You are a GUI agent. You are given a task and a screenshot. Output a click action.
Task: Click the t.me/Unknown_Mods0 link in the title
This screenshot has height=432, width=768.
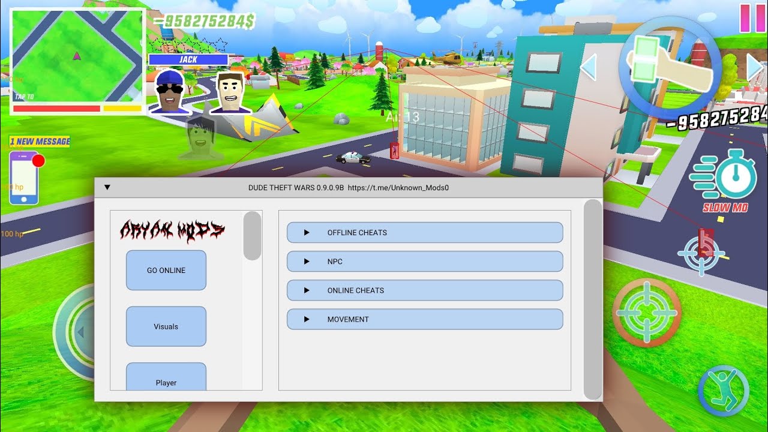398,187
